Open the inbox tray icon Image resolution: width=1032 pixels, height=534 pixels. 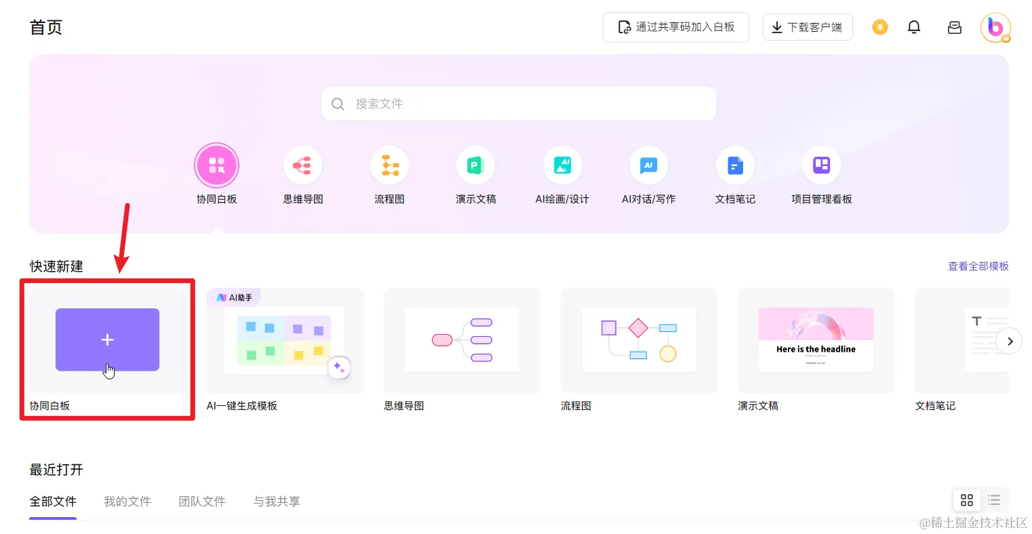click(954, 27)
